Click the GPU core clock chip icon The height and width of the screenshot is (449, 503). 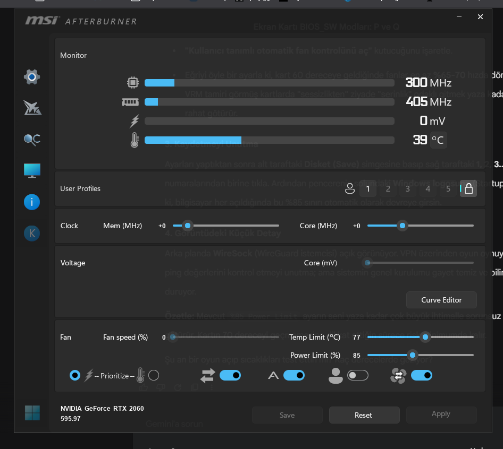pos(133,83)
